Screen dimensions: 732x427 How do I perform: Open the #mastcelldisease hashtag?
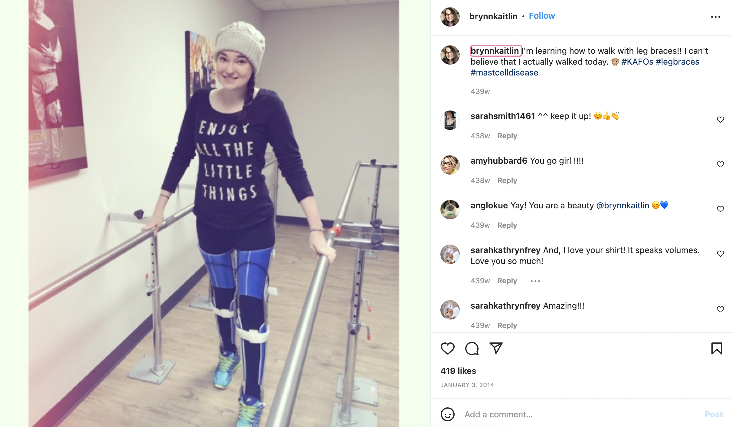(504, 73)
